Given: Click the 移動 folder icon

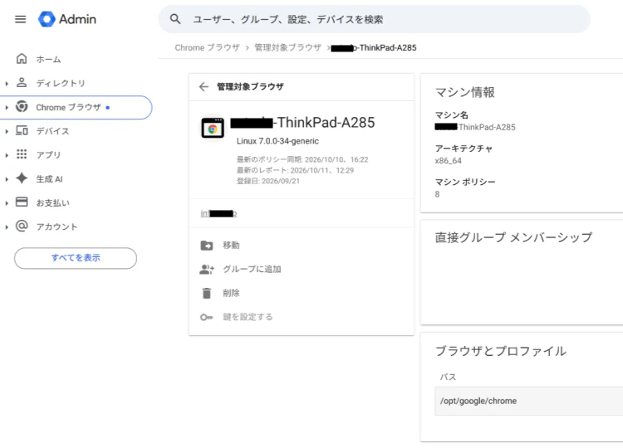Looking at the screenshot, I should click(x=207, y=246).
